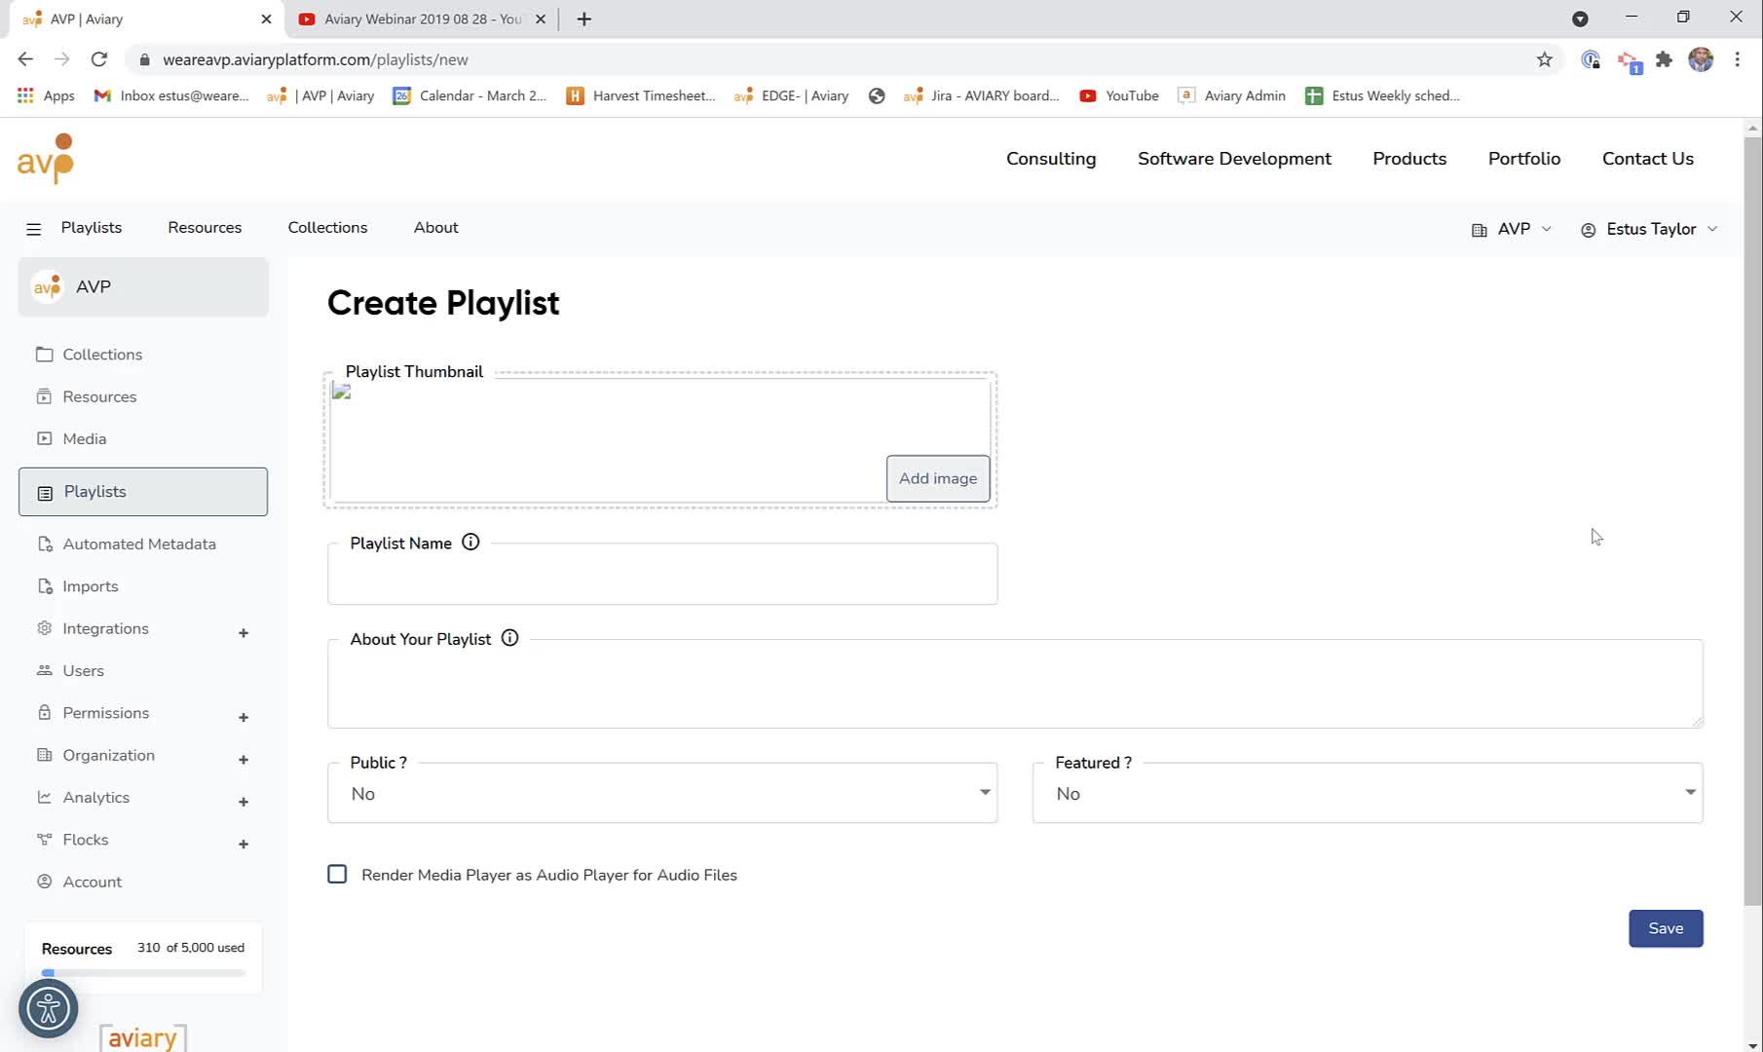Focus the Playlist Name input field
Screen dimensions: 1763x1052
662,575
